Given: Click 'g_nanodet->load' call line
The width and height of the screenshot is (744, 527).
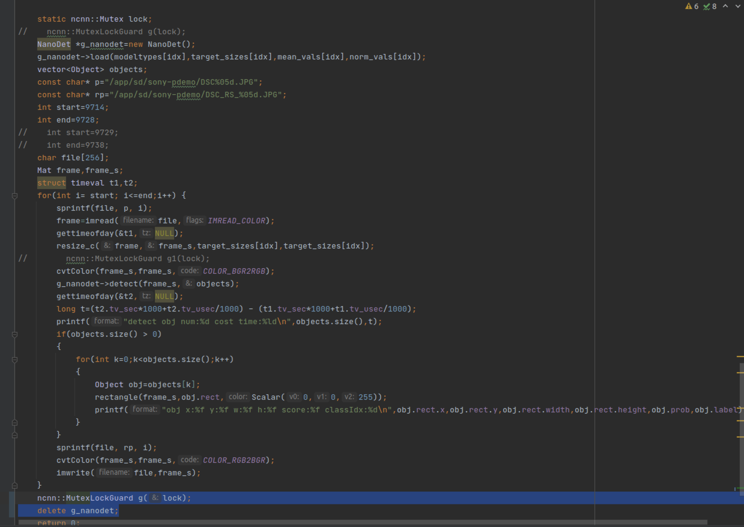Looking at the screenshot, I should point(231,57).
